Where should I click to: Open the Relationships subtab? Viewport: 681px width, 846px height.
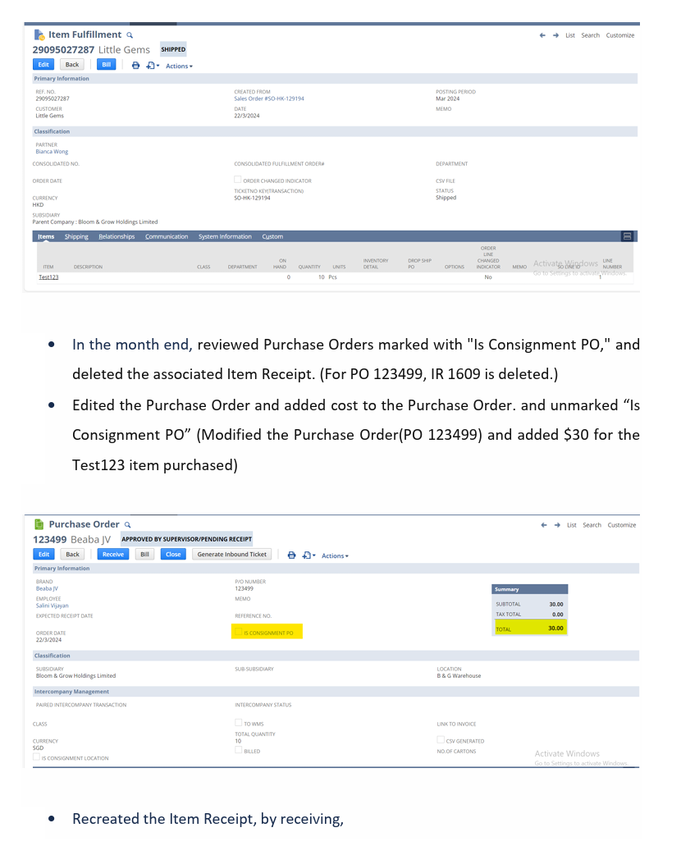pyautogui.click(x=117, y=237)
